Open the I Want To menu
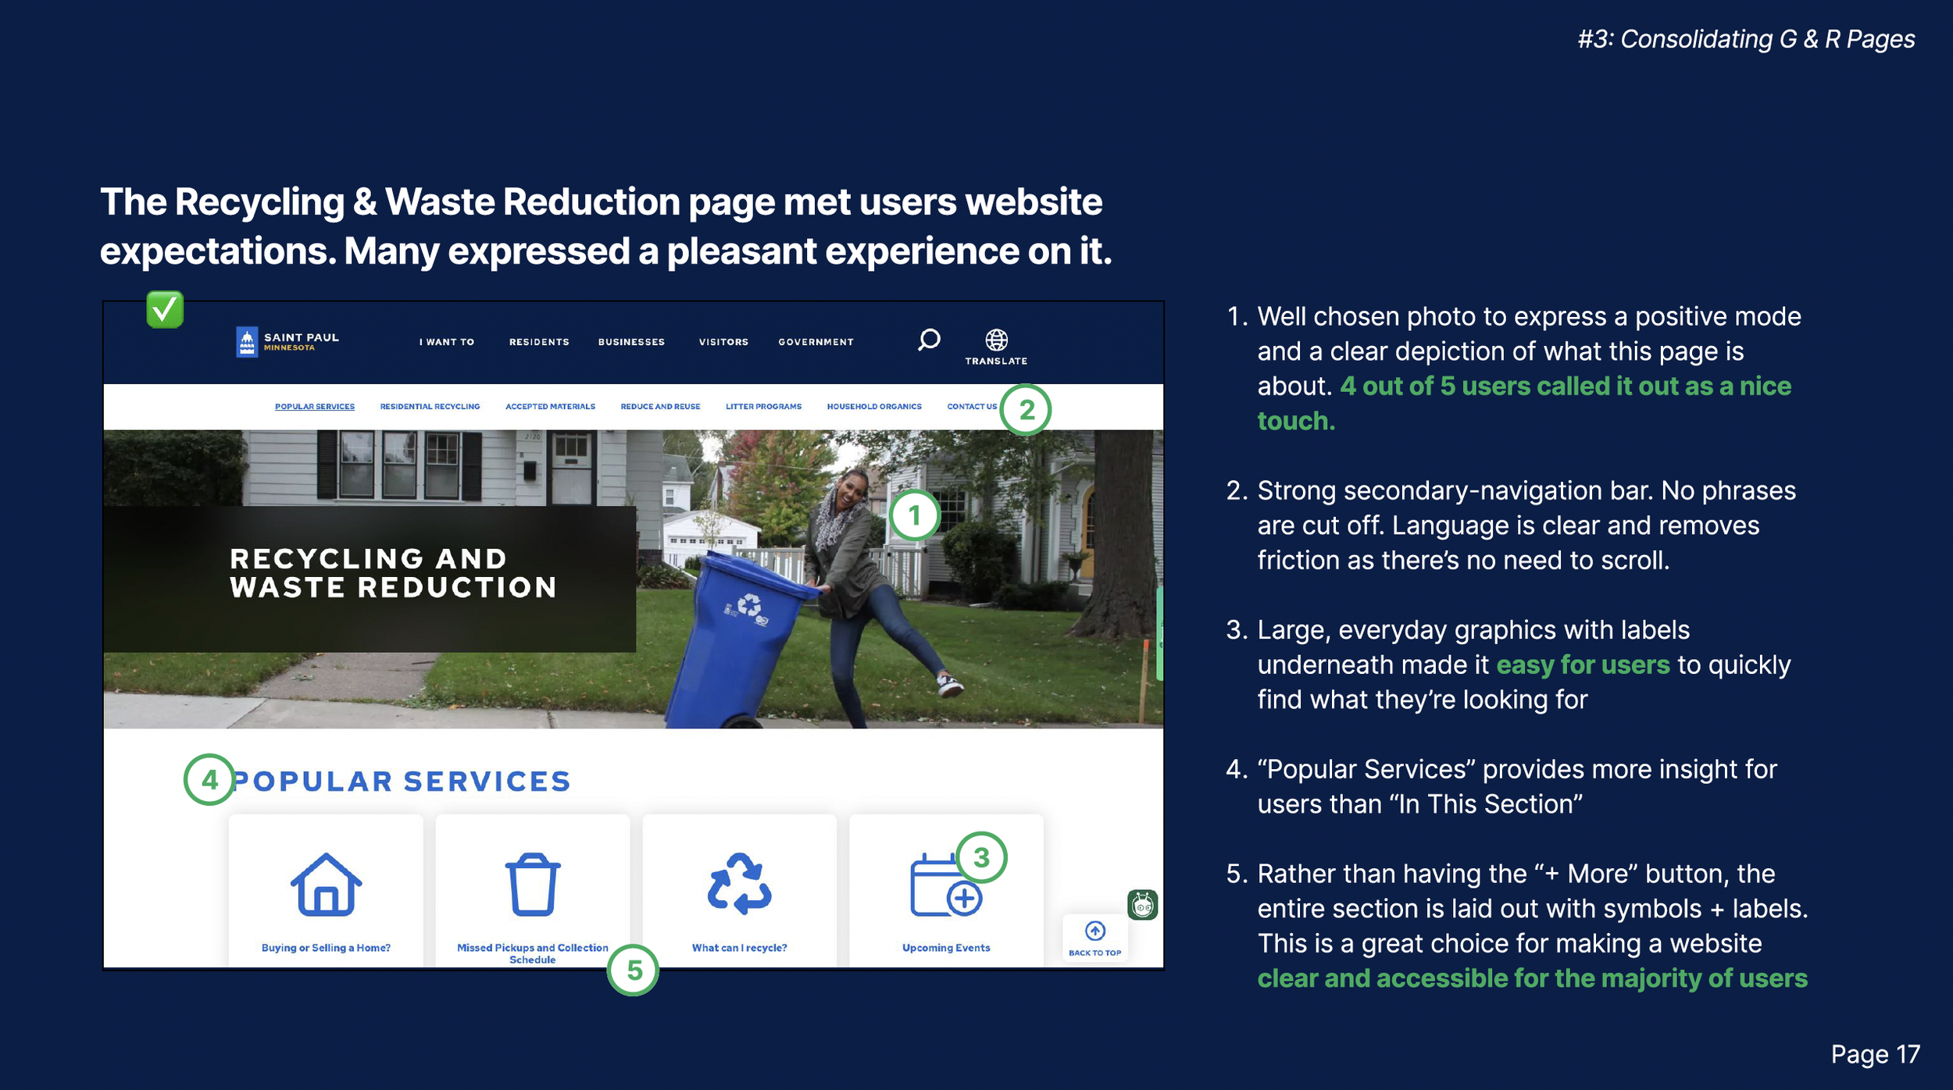This screenshot has width=1953, height=1090. [446, 342]
